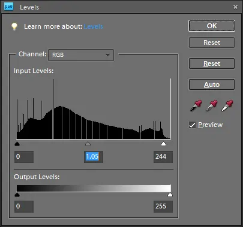Click the input shadow value field showing 0

24,157
